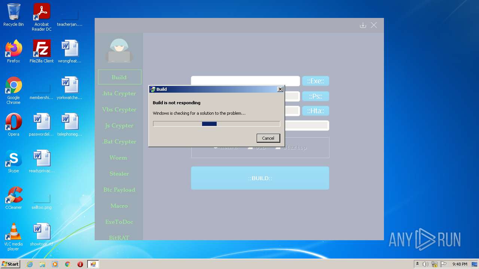Open the Opera desktop shortcut
The width and height of the screenshot is (479, 269).
pyautogui.click(x=13, y=125)
